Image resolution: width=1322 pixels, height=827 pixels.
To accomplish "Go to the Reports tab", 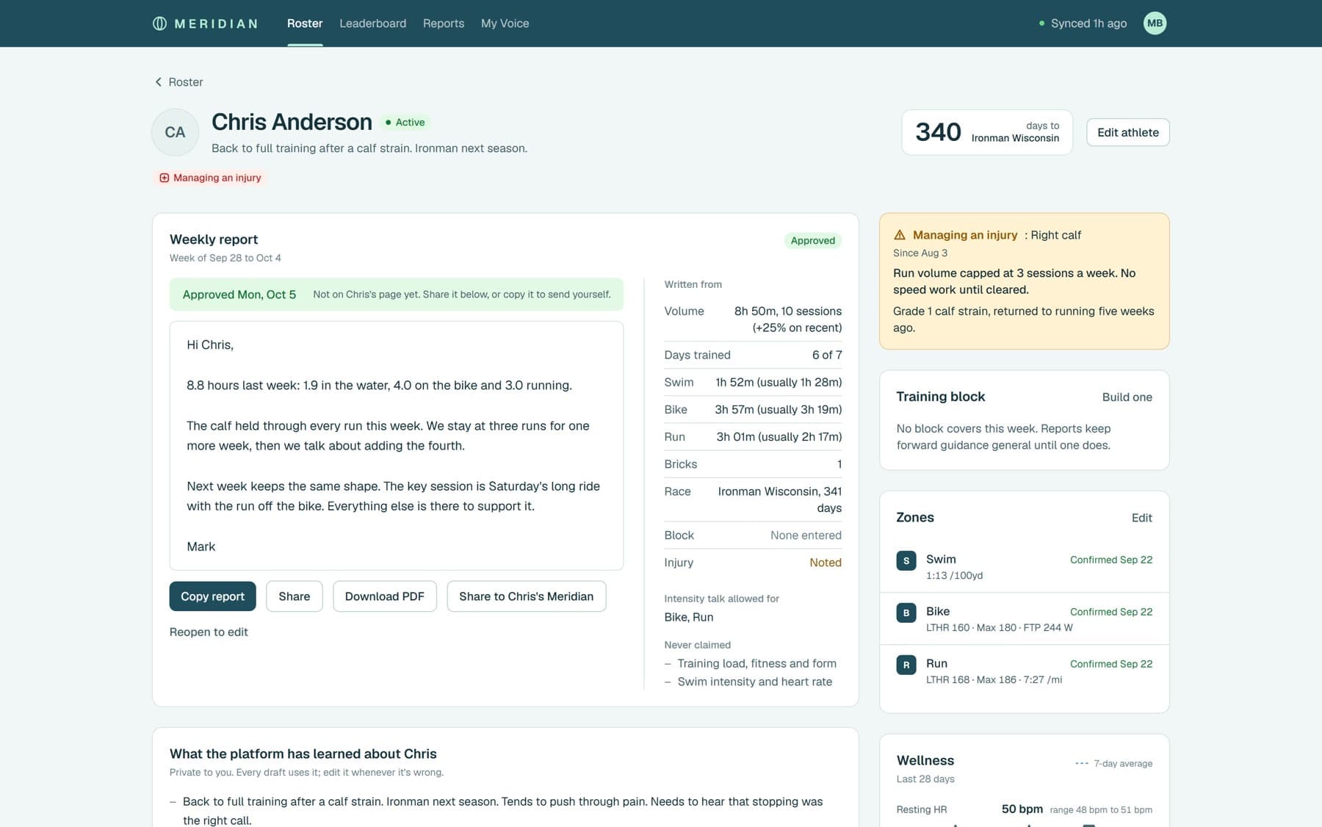I will pos(444,24).
